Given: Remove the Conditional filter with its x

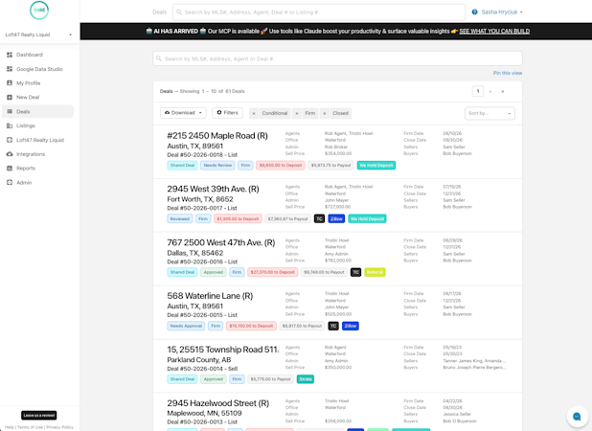Looking at the screenshot, I should point(254,113).
